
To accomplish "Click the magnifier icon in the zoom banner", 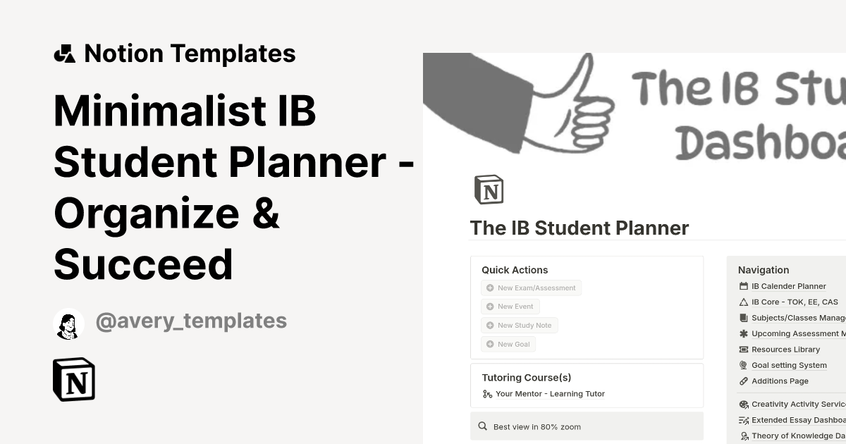I will click(483, 426).
